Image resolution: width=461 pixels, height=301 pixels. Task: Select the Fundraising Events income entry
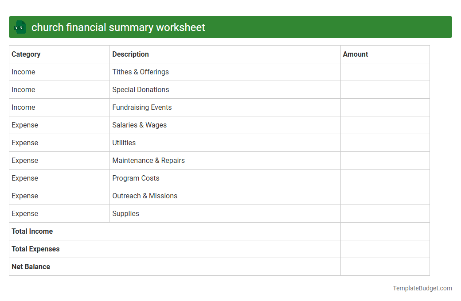point(142,107)
